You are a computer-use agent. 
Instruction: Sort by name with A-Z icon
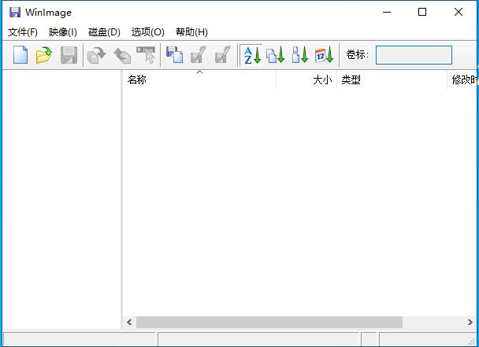(251, 55)
